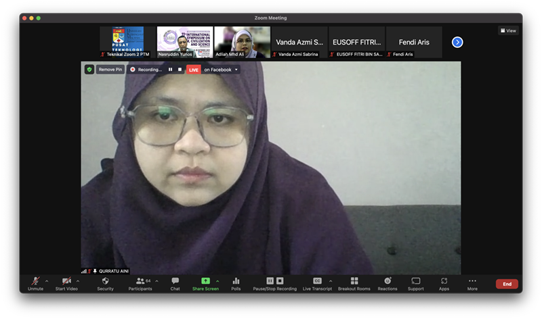
Task: Enable Live Transcript captions
Action: (x=317, y=282)
